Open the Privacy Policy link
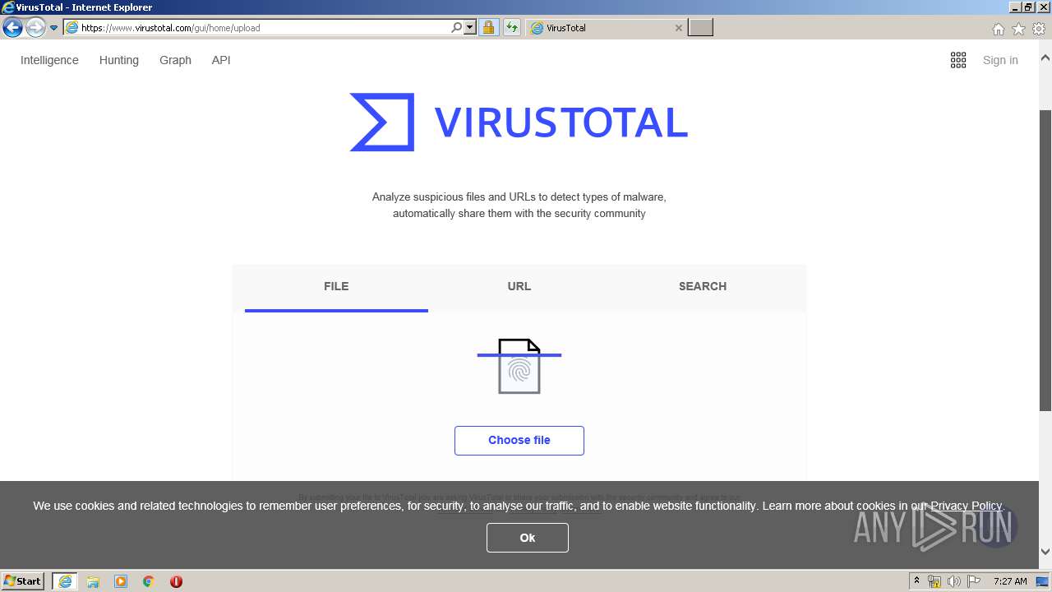 click(x=966, y=506)
